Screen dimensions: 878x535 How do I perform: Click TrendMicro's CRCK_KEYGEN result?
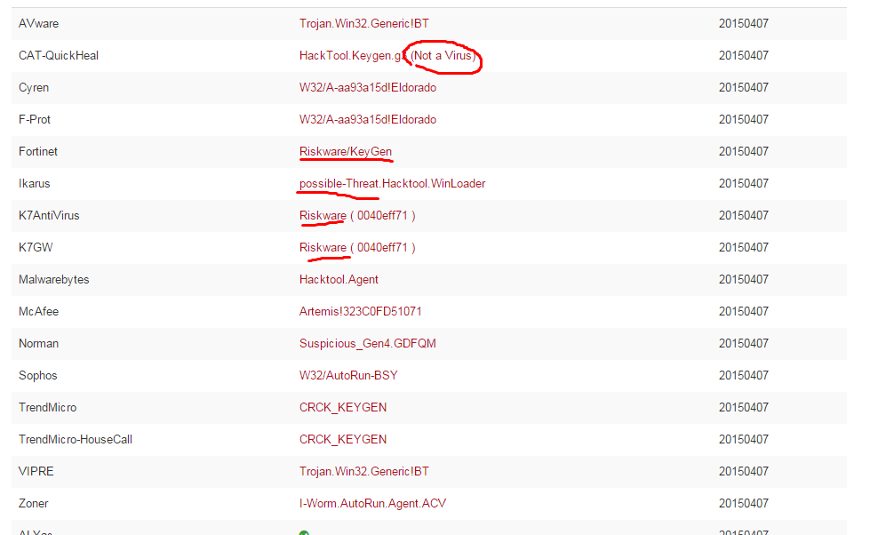pos(343,408)
